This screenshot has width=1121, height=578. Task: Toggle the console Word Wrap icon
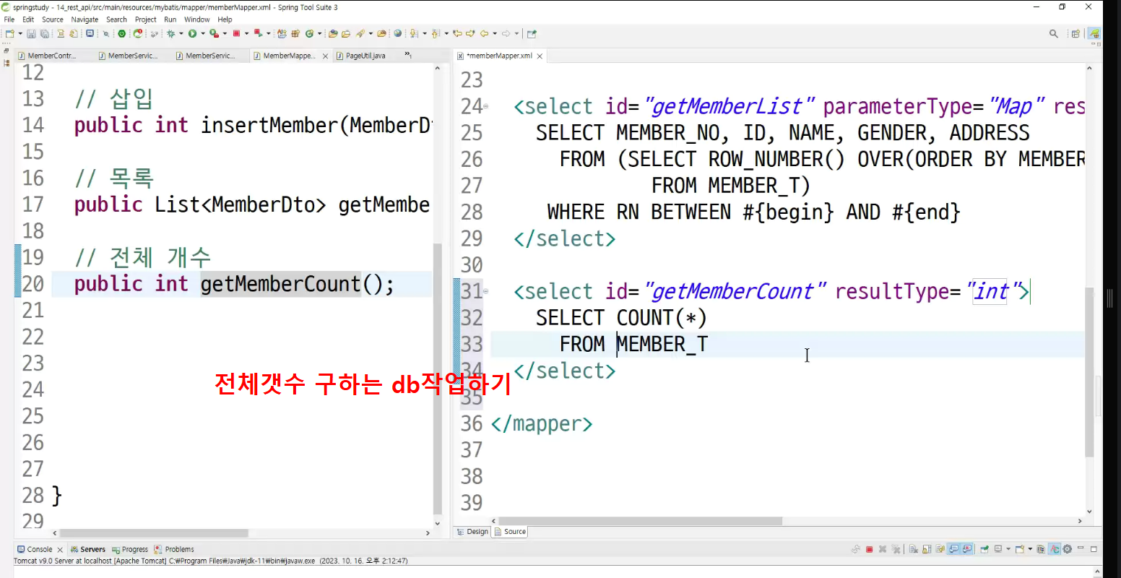coord(940,549)
